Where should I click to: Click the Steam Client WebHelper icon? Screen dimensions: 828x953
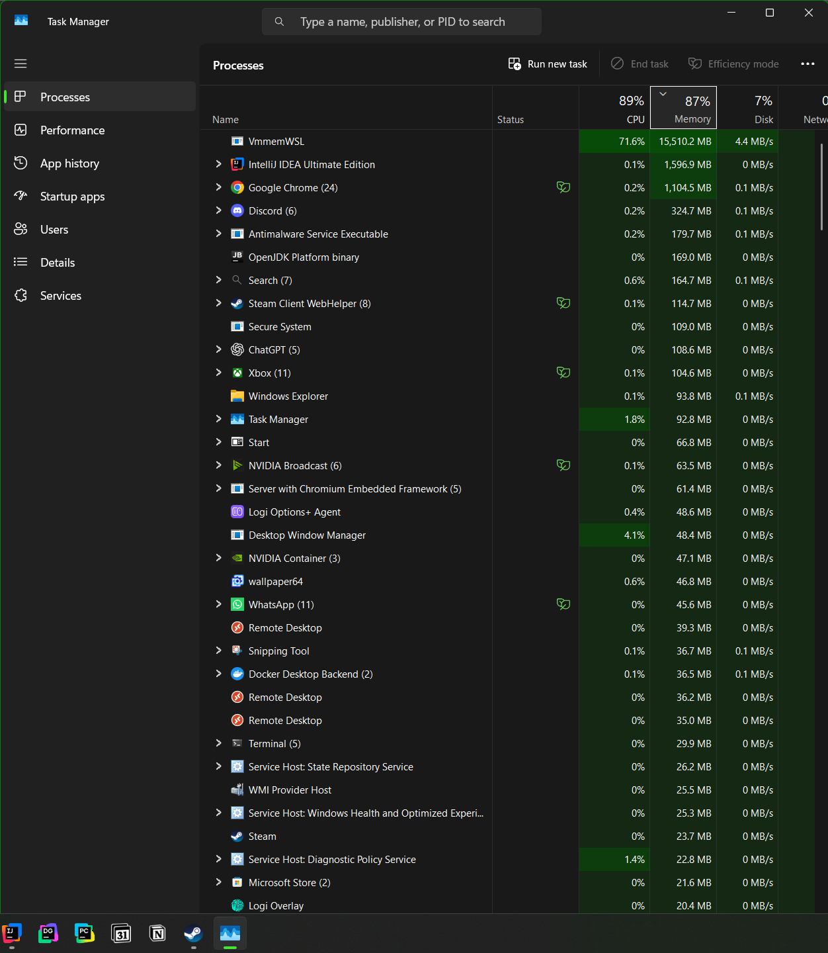pos(237,303)
